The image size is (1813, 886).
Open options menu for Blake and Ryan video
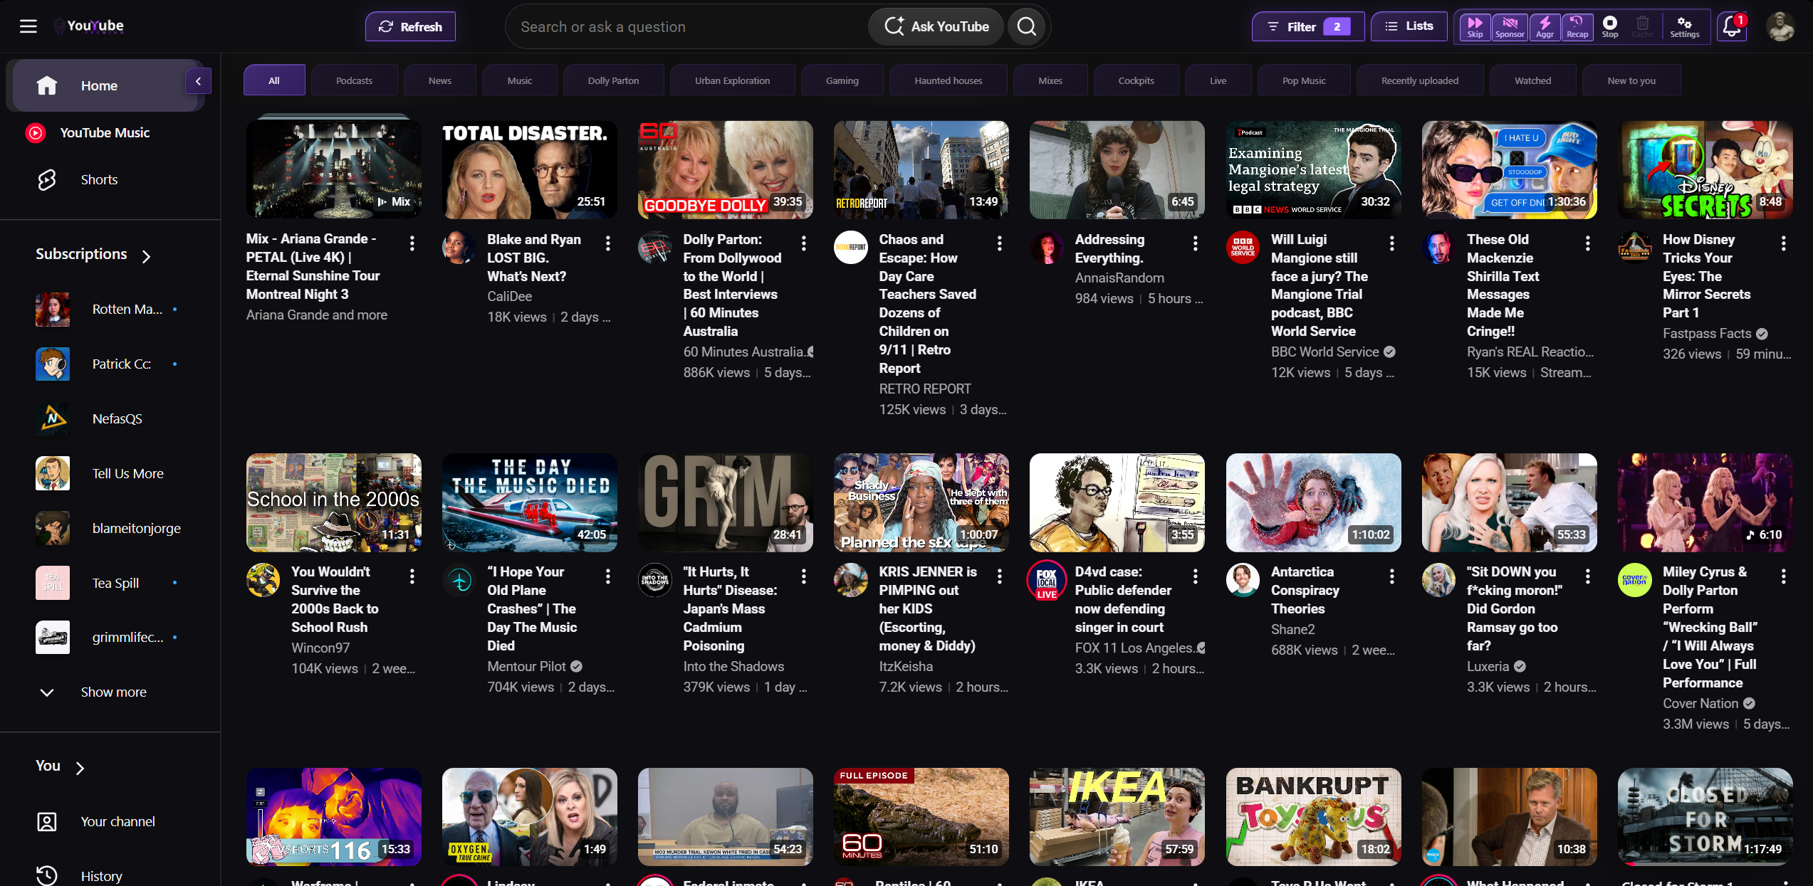(x=607, y=243)
